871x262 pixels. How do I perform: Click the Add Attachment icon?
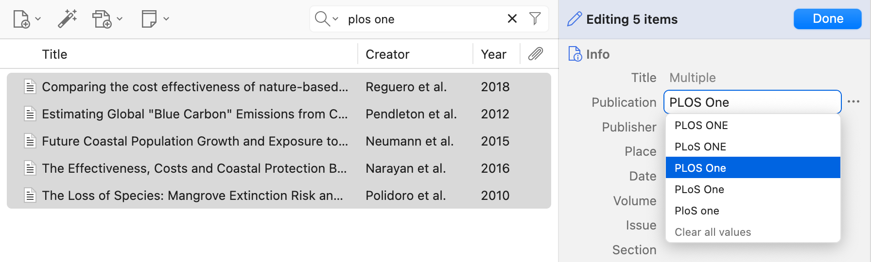click(102, 19)
